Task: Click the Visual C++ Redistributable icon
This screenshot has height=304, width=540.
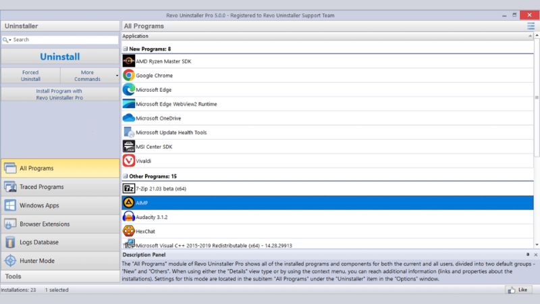Action: (x=129, y=244)
